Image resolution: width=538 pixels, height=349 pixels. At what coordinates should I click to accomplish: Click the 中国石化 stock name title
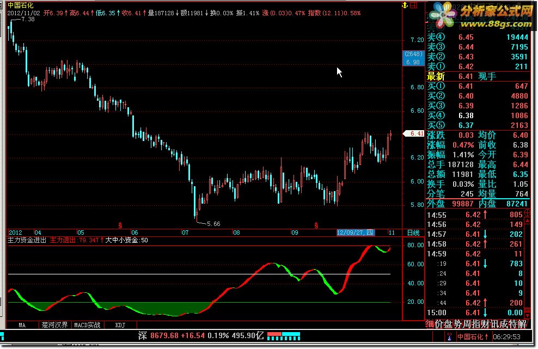(21, 5)
